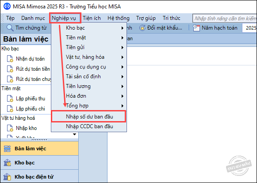Viewport: 257px width, 183px height.
Task: Expand the Vật tư, hàng hóa submenu
Action: point(89,57)
